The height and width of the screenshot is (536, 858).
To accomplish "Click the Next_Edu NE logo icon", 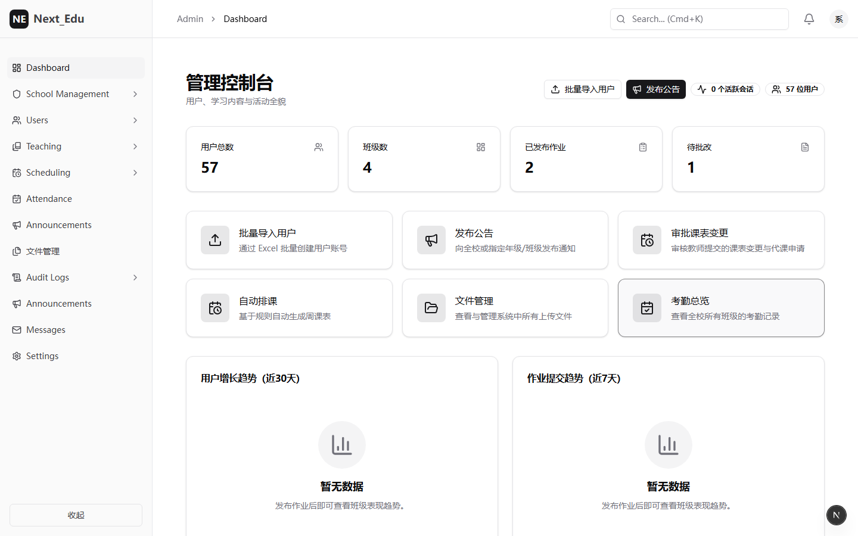I will pos(19,19).
